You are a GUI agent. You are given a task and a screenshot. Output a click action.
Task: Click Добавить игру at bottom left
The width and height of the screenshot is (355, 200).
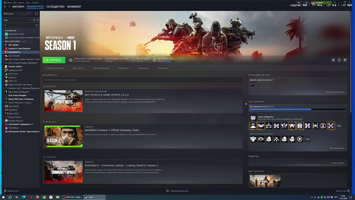click(x=11, y=191)
